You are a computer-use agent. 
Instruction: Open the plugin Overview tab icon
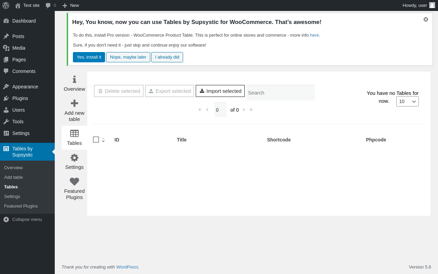[x=74, y=79]
